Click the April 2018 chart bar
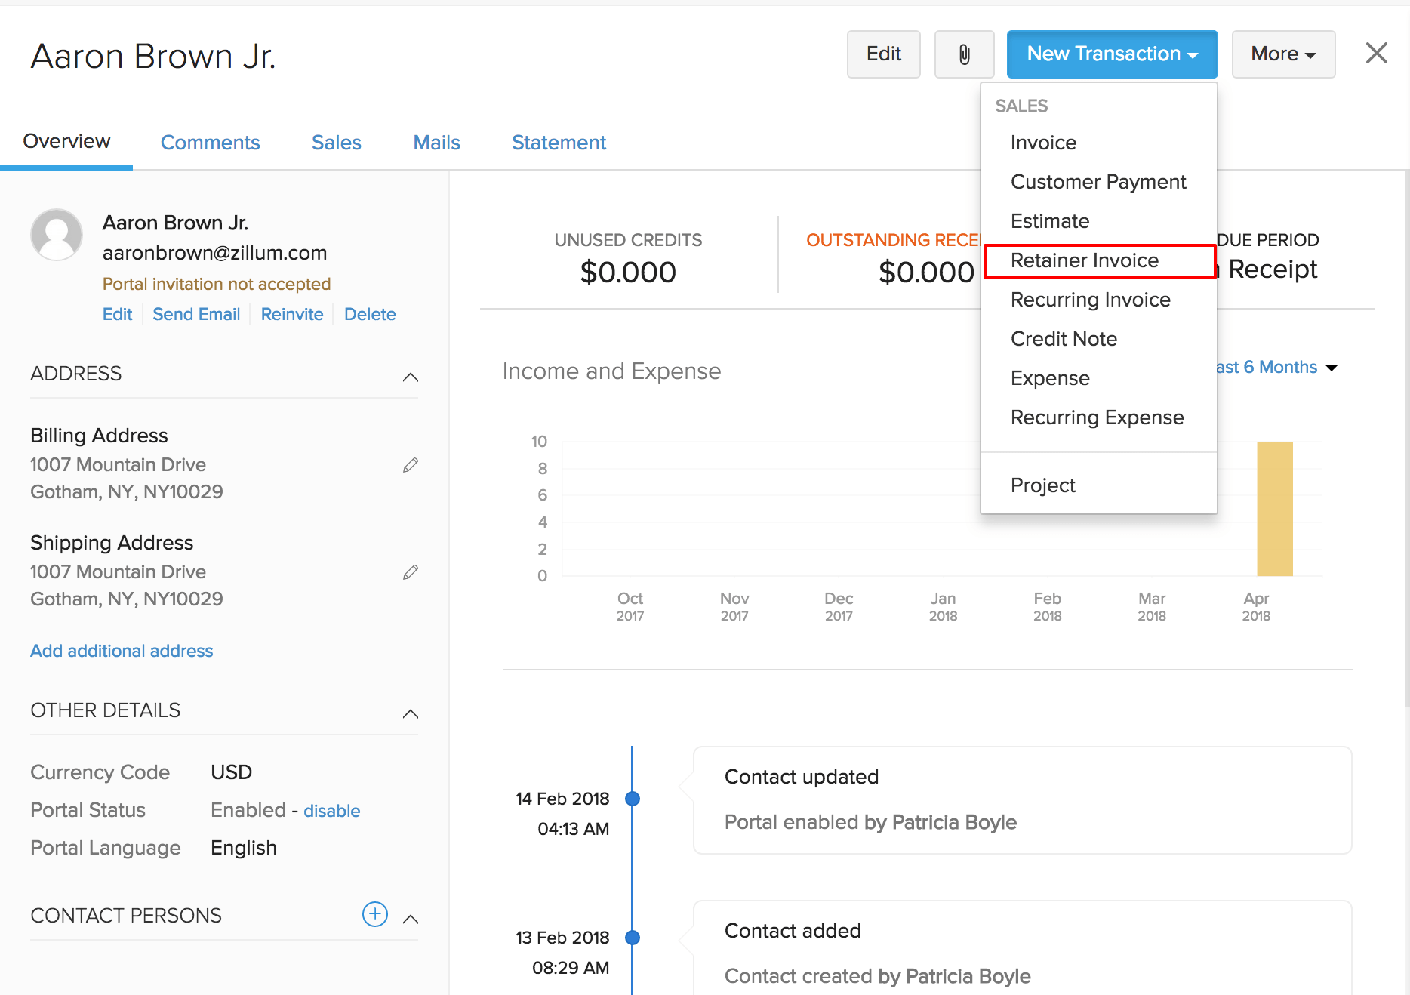This screenshot has width=1410, height=995. point(1274,509)
